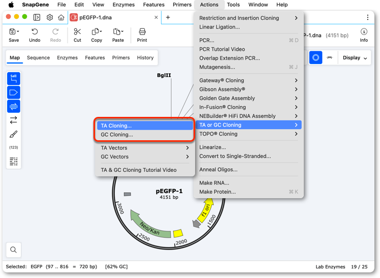Expand Restriction and Insertion Cloning submenu

248,18
